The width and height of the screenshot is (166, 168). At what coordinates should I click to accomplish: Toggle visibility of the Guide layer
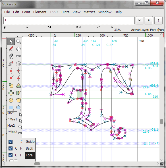(x=11, y=142)
